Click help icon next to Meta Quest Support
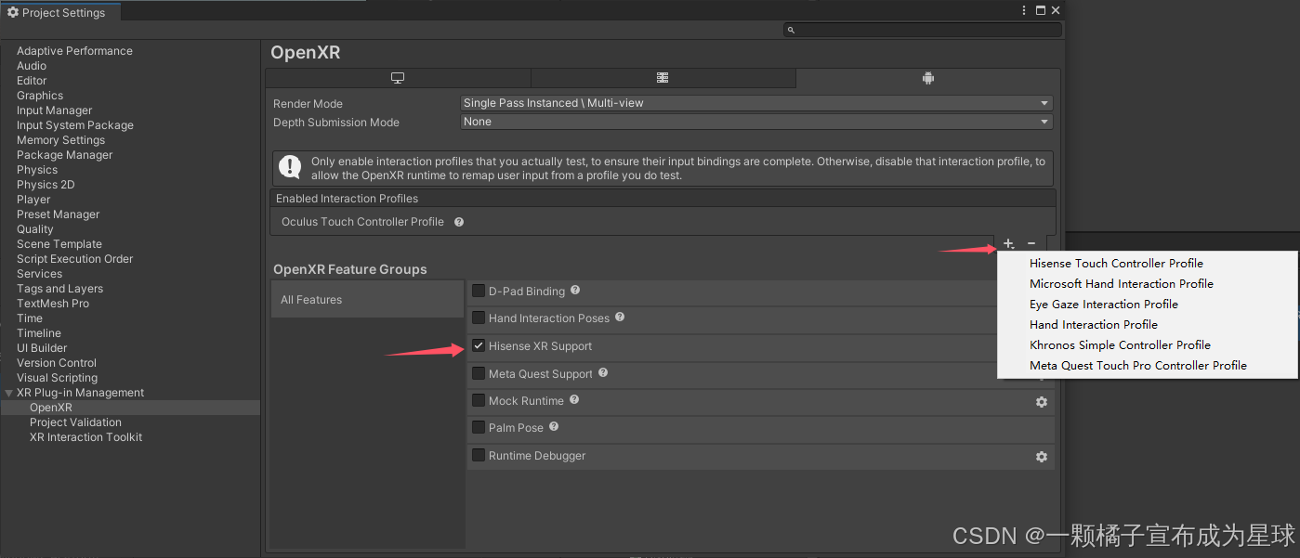Viewport: 1300px width, 558px height. (x=603, y=373)
